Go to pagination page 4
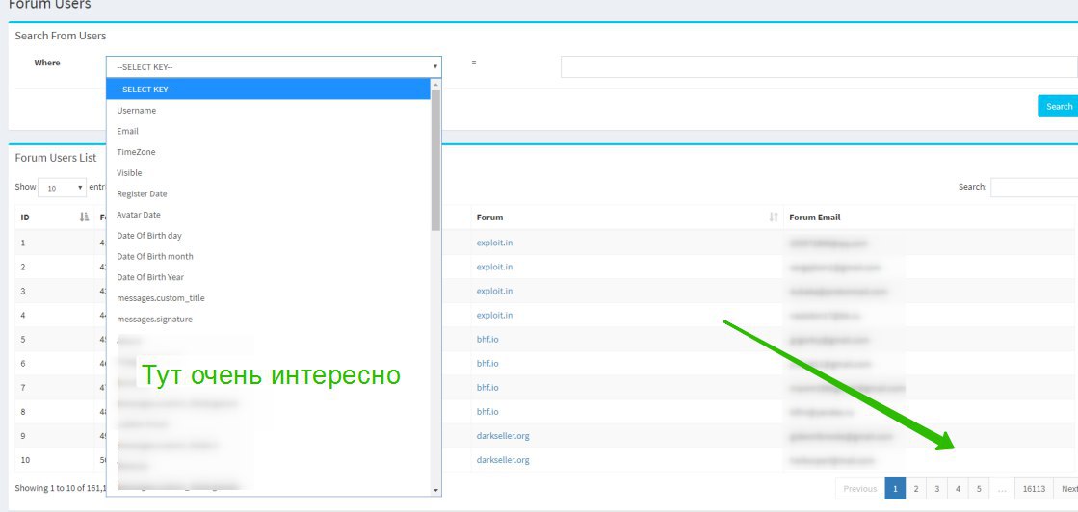The image size is (1078, 512). [x=958, y=489]
